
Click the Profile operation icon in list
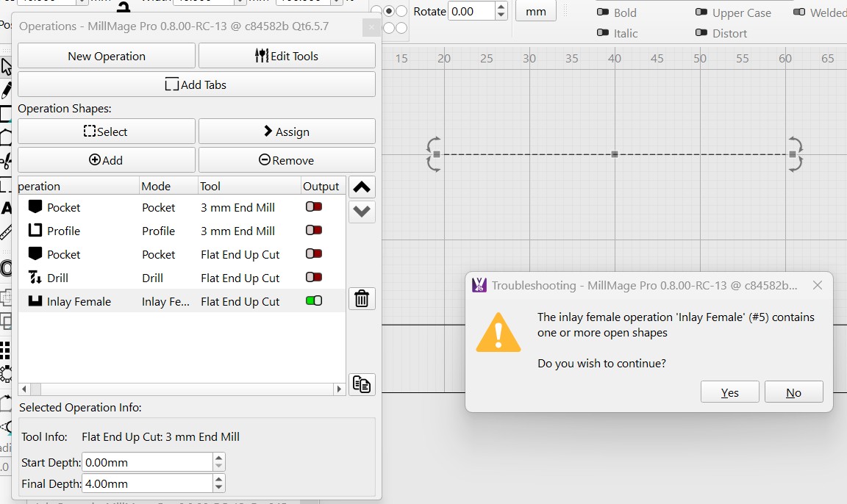35,231
